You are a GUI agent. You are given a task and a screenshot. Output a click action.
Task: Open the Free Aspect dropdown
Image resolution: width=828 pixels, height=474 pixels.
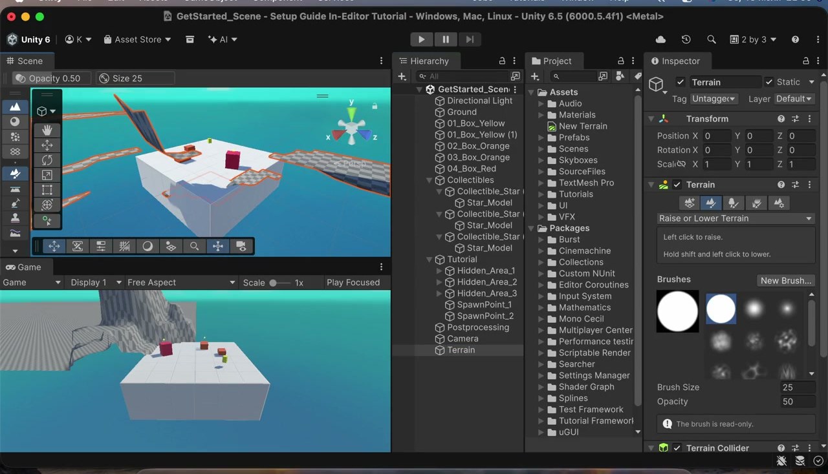tap(181, 282)
